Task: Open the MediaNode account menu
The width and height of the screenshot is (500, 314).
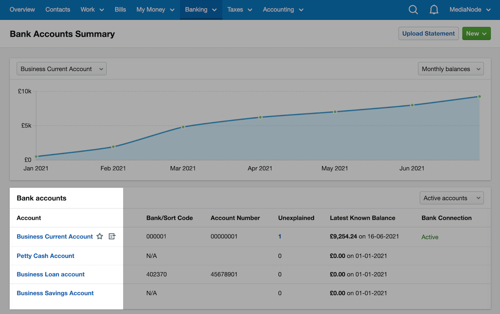Action: [470, 10]
